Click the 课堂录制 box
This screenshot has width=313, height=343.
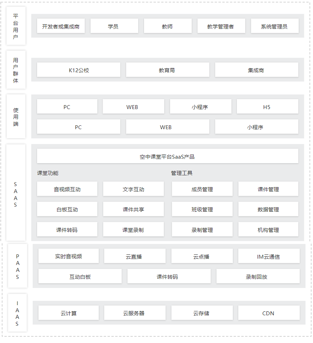[133, 229]
